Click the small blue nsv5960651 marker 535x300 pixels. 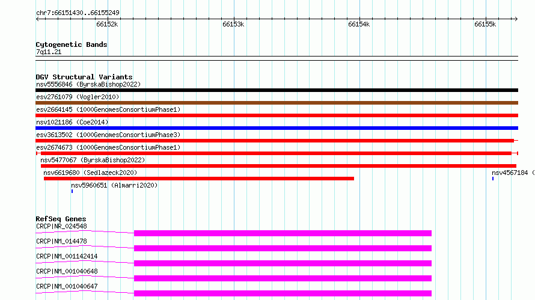[72, 191]
